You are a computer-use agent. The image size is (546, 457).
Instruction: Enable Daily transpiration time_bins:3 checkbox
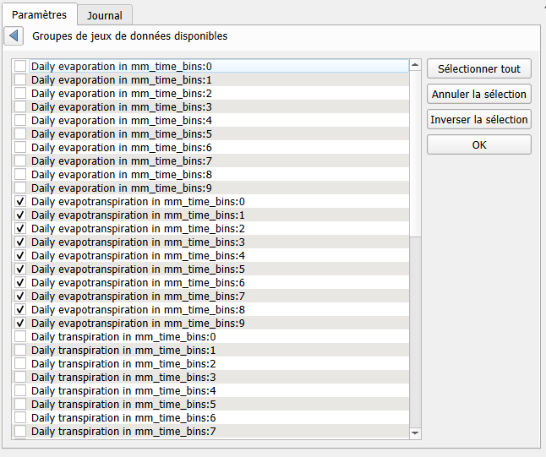click(x=20, y=378)
